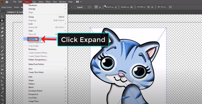The image size is (202, 104).
Task: Select the Pen tool
Action: (x=2, y=32)
